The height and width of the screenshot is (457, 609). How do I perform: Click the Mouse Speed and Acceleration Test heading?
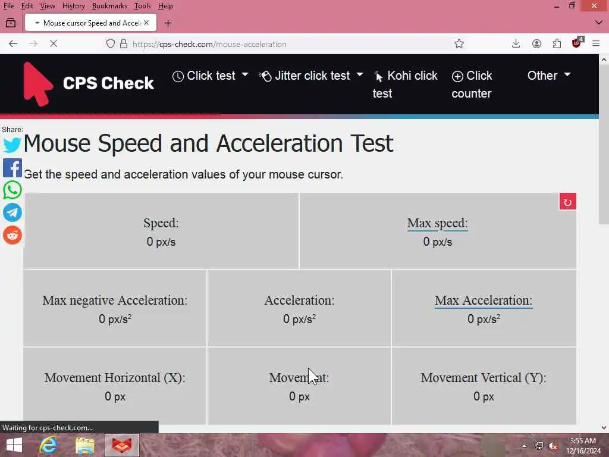pyautogui.click(x=208, y=143)
